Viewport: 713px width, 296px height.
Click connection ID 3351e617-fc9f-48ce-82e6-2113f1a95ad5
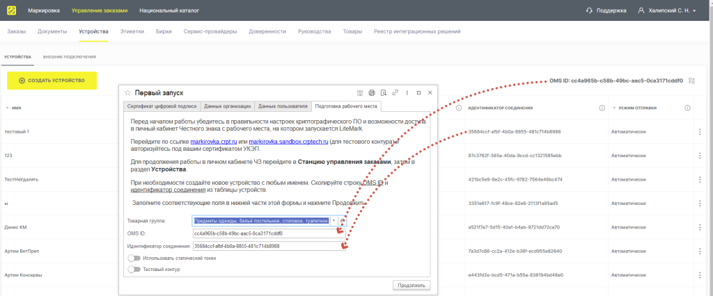pyautogui.click(x=513, y=203)
